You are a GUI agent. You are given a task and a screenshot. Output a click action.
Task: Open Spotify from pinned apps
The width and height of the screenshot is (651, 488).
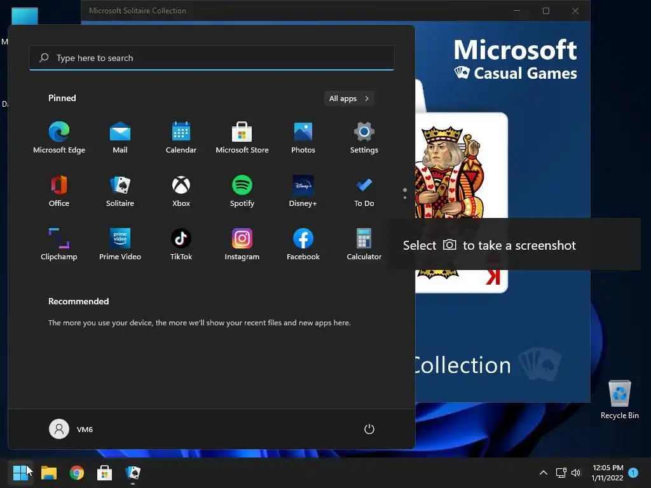(242, 191)
